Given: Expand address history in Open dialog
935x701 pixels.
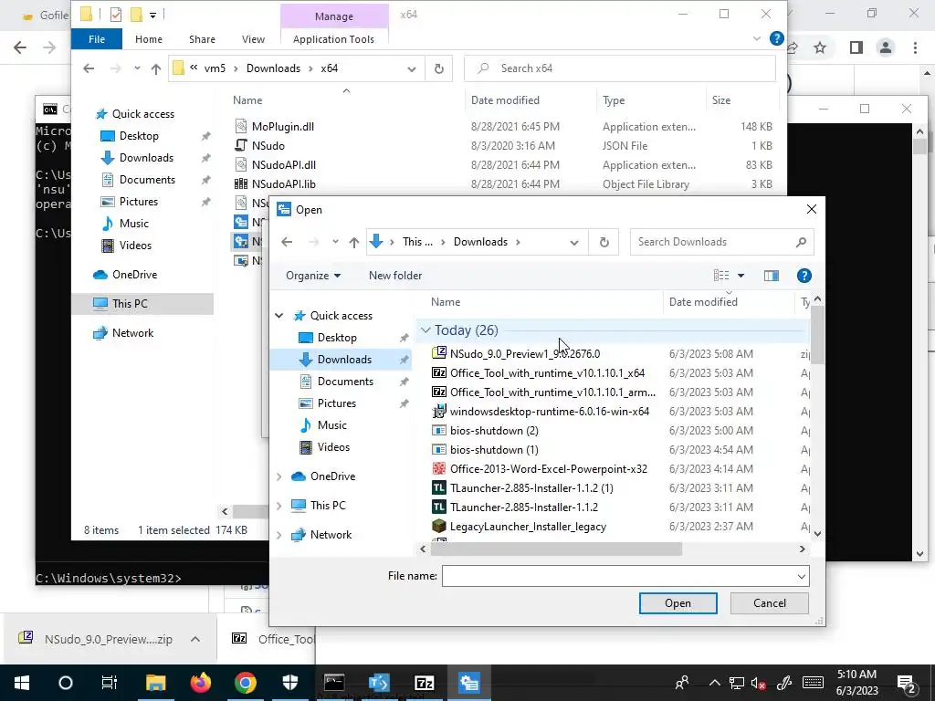Looking at the screenshot, I should 573,242.
